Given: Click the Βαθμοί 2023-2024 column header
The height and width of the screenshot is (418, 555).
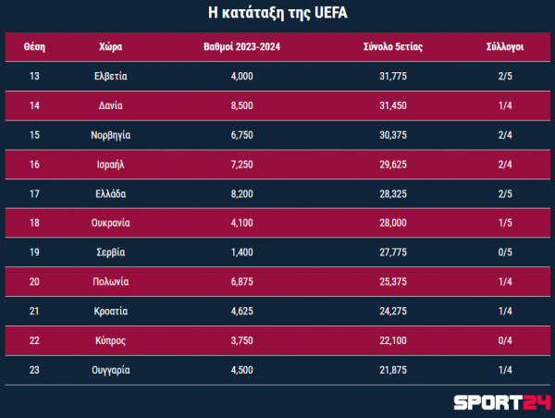Looking at the screenshot, I should coord(241,47).
